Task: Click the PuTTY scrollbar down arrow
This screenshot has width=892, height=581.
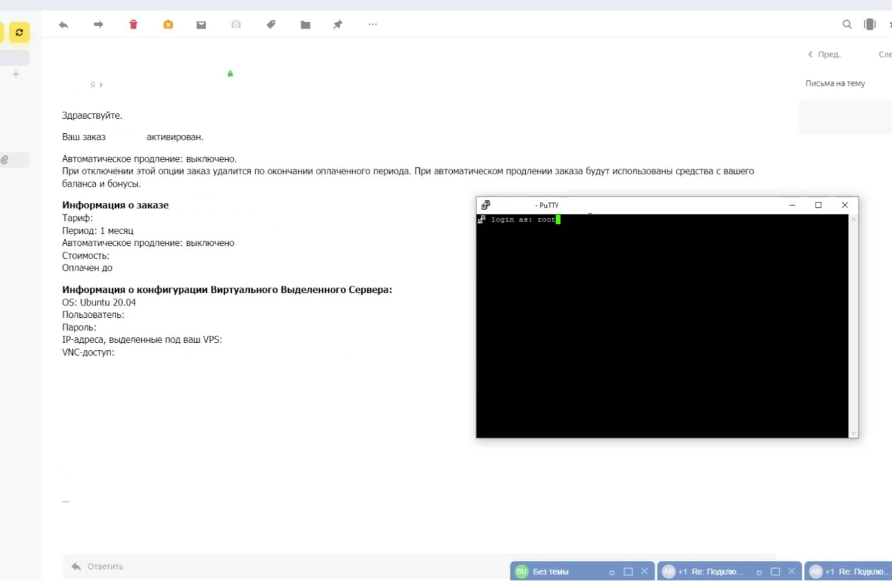Action: 853,433
